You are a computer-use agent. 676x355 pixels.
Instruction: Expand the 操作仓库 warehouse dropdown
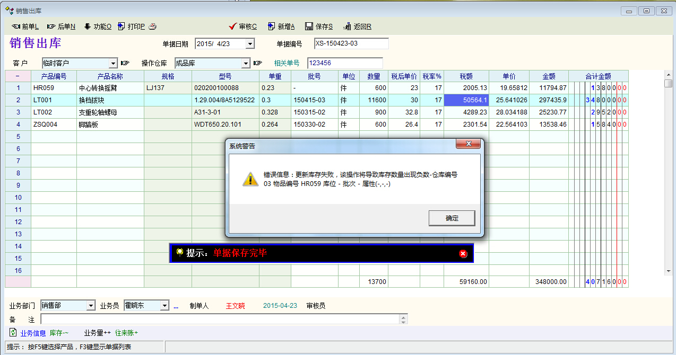[x=246, y=63]
